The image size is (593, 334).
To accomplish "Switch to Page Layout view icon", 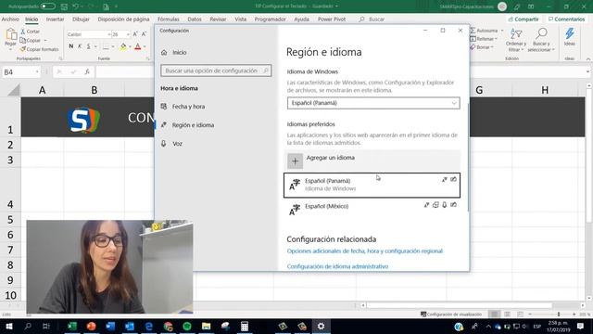I will click(507, 315).
